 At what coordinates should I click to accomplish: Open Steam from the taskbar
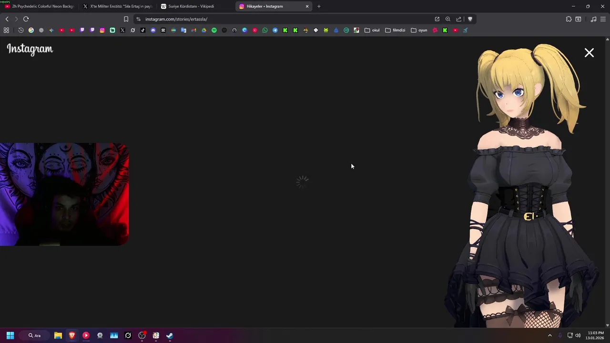[x=170, y=335]
